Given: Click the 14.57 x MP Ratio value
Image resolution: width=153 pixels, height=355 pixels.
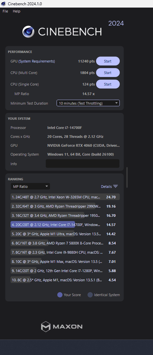Looking at the screenshot, I should (89, 94).
